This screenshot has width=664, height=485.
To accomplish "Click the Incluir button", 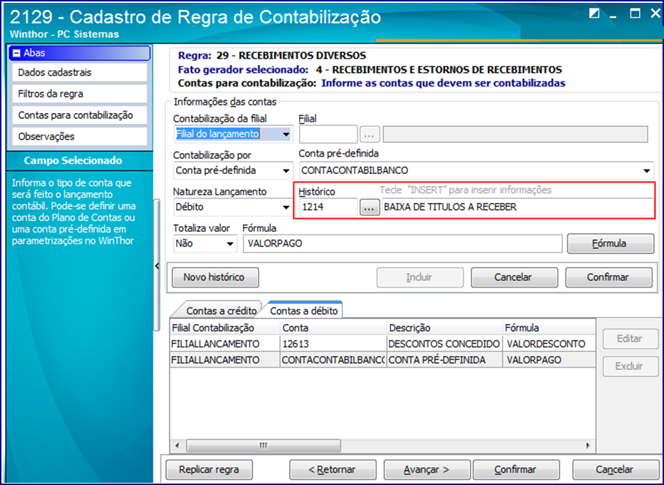I will click(420, 278).
